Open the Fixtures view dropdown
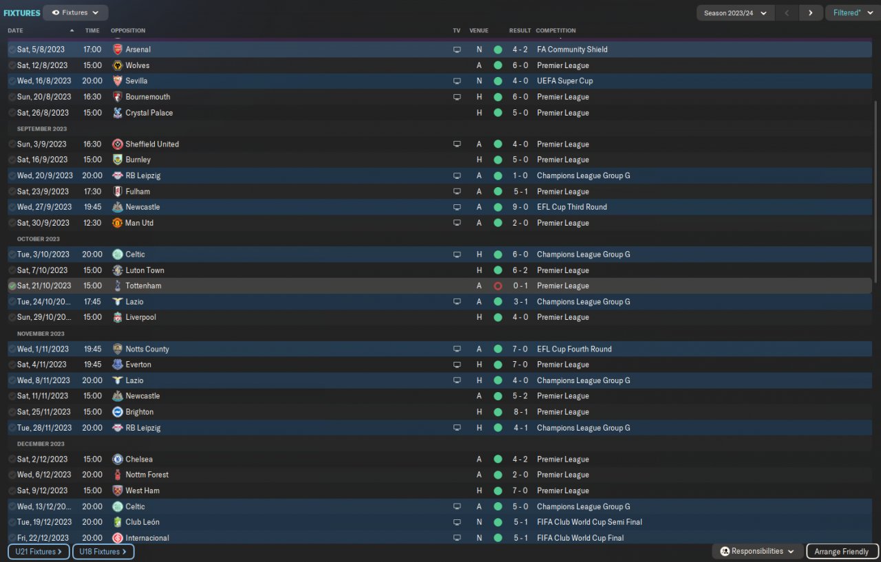Viewport: 881px width, 562px height. click(x=76, y=12)
